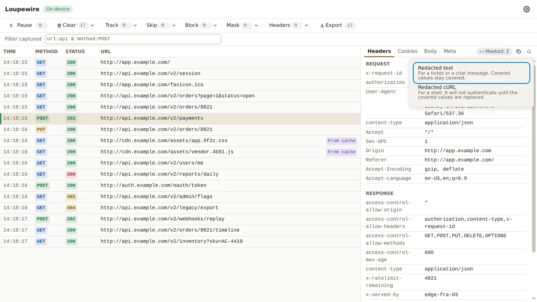The image size is (537, 302).
Task: Export the 17 captured requests
Action: coord(337,25)
